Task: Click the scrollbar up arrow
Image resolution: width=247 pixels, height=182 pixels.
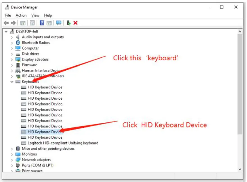Action: point(240,32)
